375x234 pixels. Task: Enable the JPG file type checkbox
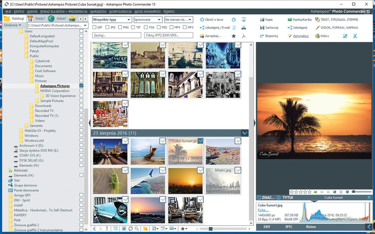(108, 27)
